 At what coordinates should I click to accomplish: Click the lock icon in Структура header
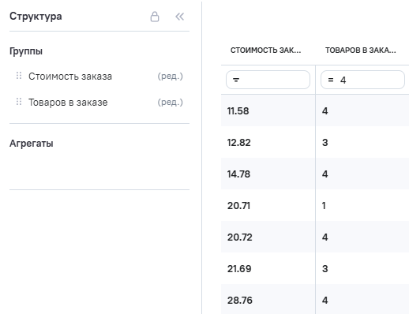pos(155,17)
